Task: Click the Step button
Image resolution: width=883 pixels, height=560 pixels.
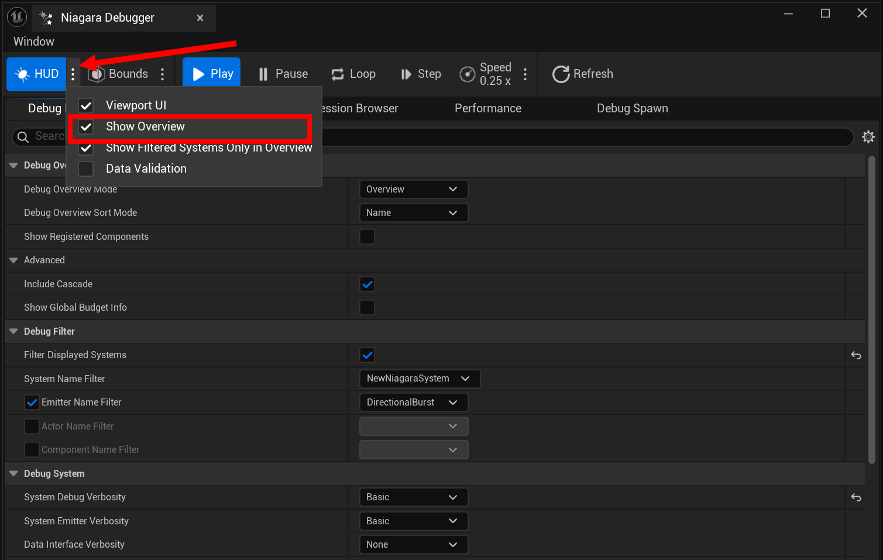Action: click(x=421, y=74)
